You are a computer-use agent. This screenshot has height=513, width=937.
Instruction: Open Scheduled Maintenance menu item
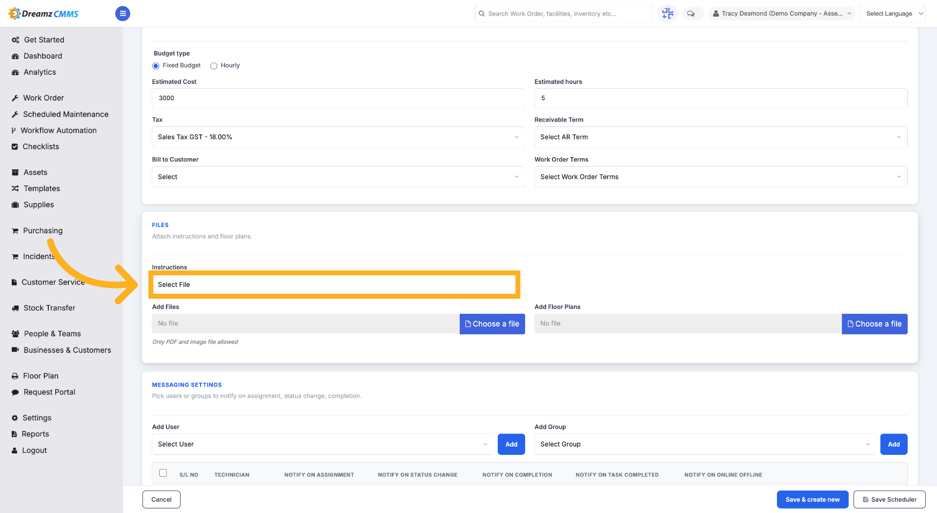60,114
